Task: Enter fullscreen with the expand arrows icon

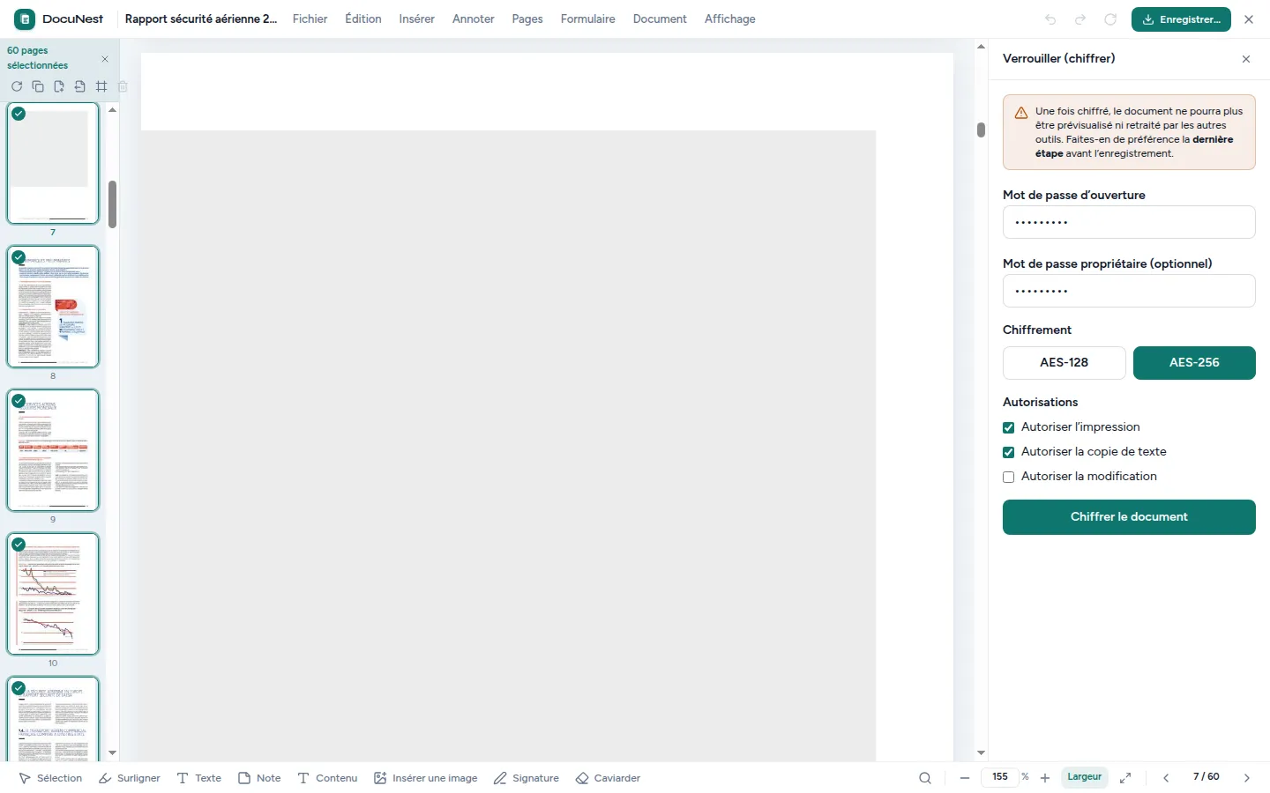Action: 1125,778
